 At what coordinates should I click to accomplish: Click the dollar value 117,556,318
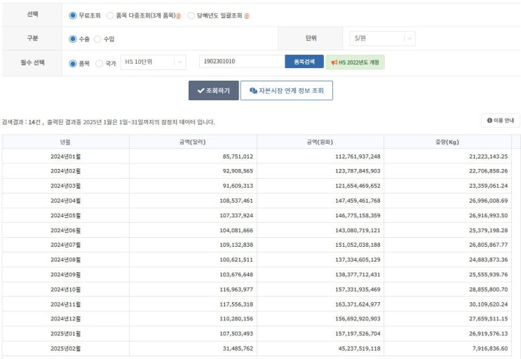236,304
